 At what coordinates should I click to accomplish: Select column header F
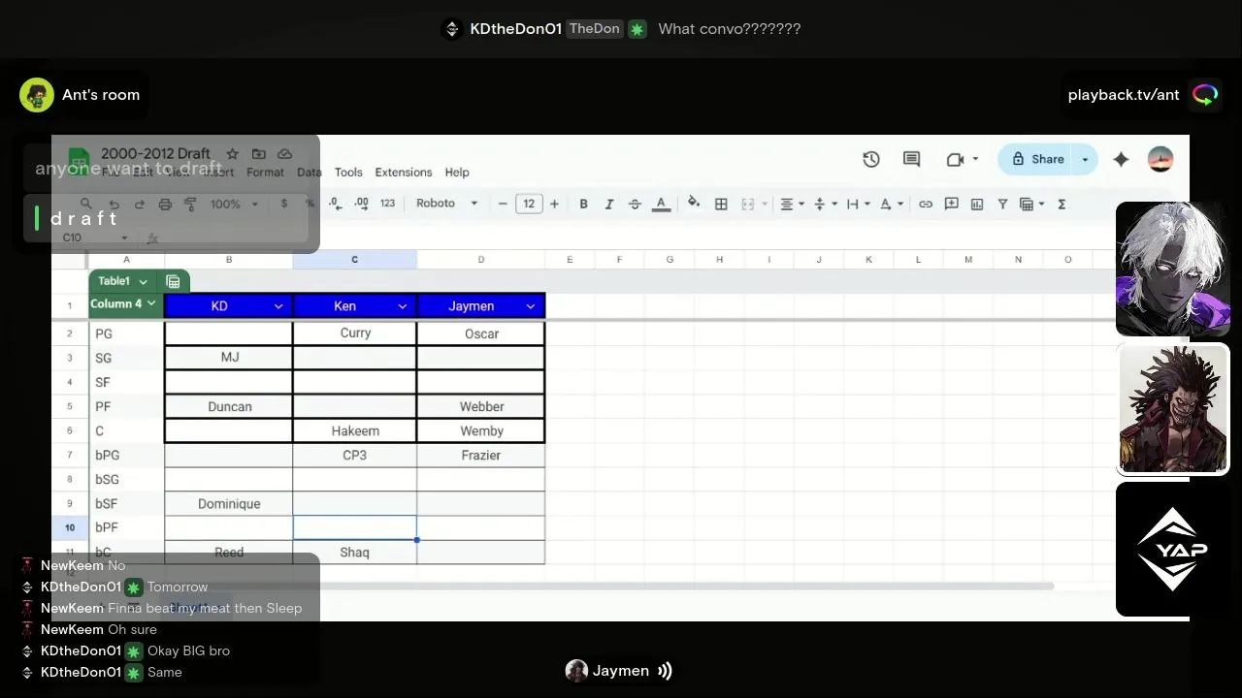pos(619,259)
